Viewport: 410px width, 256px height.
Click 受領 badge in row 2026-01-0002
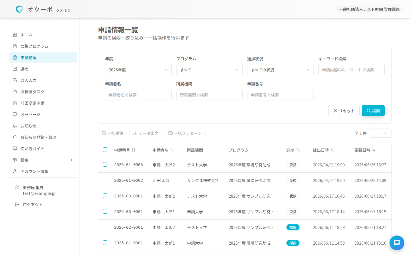[x=293, y=180]
